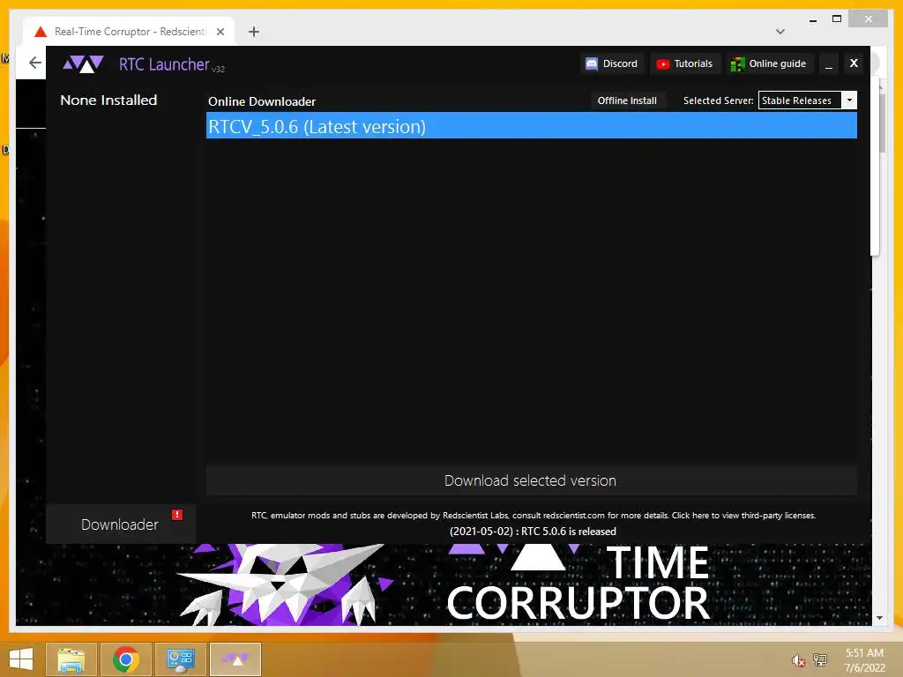Go back using browser back arrow

click(x=35, y=63)
